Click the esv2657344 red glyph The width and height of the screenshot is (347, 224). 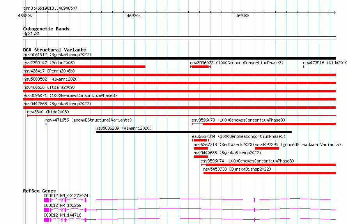click(x=200, y=140)
